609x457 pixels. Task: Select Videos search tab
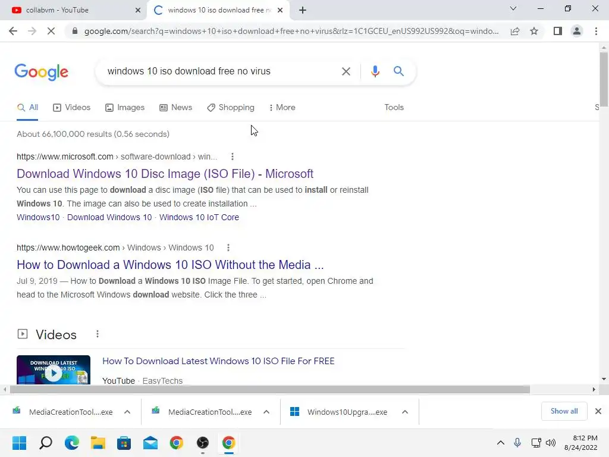[x=72, y=107]
